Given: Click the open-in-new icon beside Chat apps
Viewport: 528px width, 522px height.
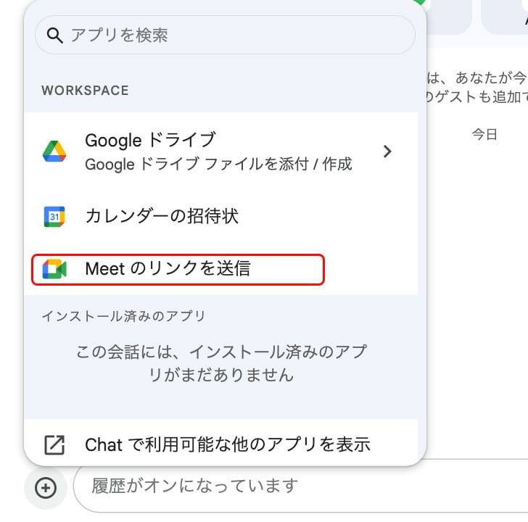Looking at the screenshot, I should pyautogui.click(x=54, y=444).
